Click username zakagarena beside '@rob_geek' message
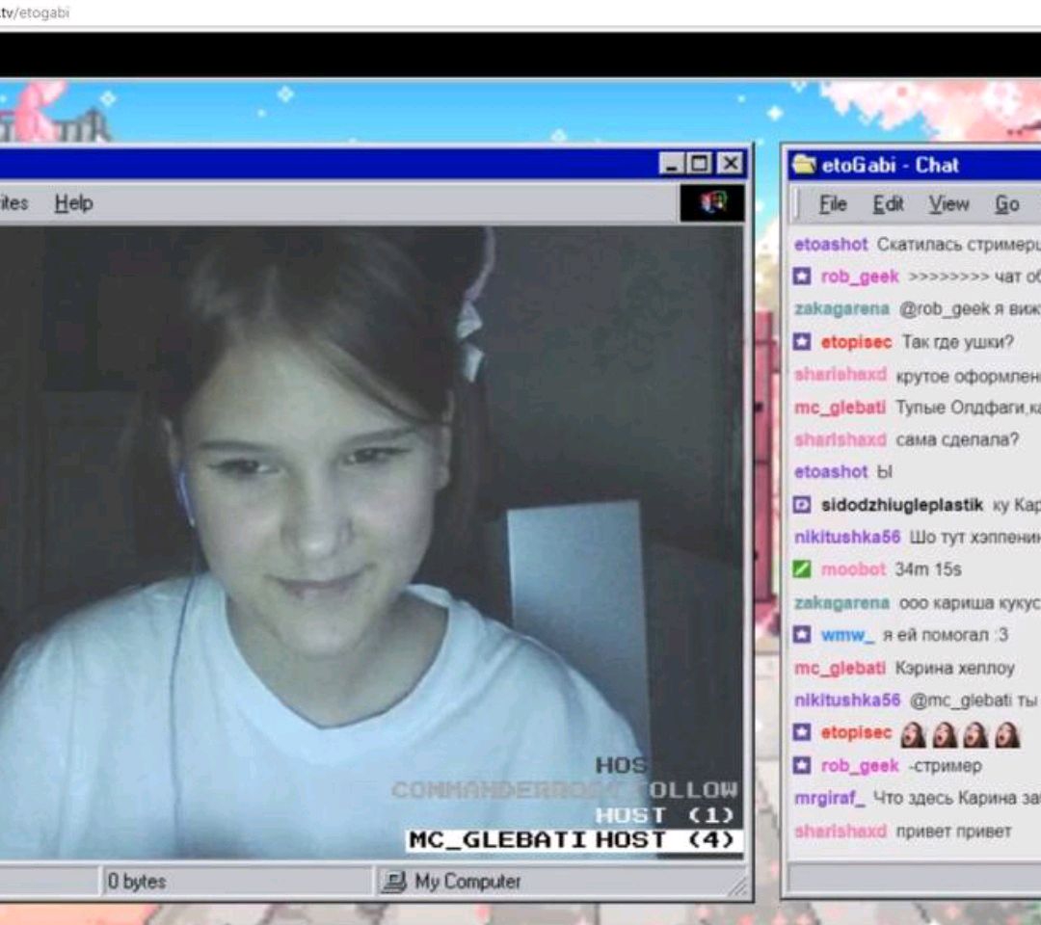Image resolution: width=1041 pixels, height=925 pixels. coord(841,308)
